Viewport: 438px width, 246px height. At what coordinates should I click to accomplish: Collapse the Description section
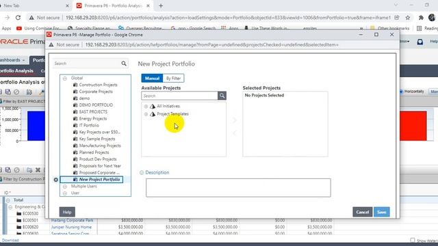[142, 173]
